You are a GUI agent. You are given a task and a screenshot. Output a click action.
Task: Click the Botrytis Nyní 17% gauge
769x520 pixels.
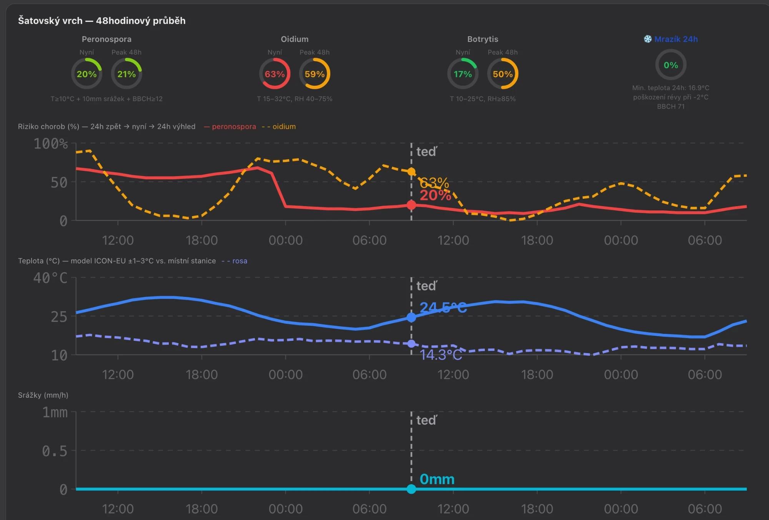(463, 74)
